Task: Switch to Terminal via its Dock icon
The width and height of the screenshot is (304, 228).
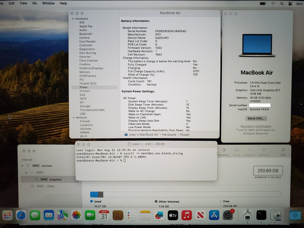Action: tap(261, 215)
